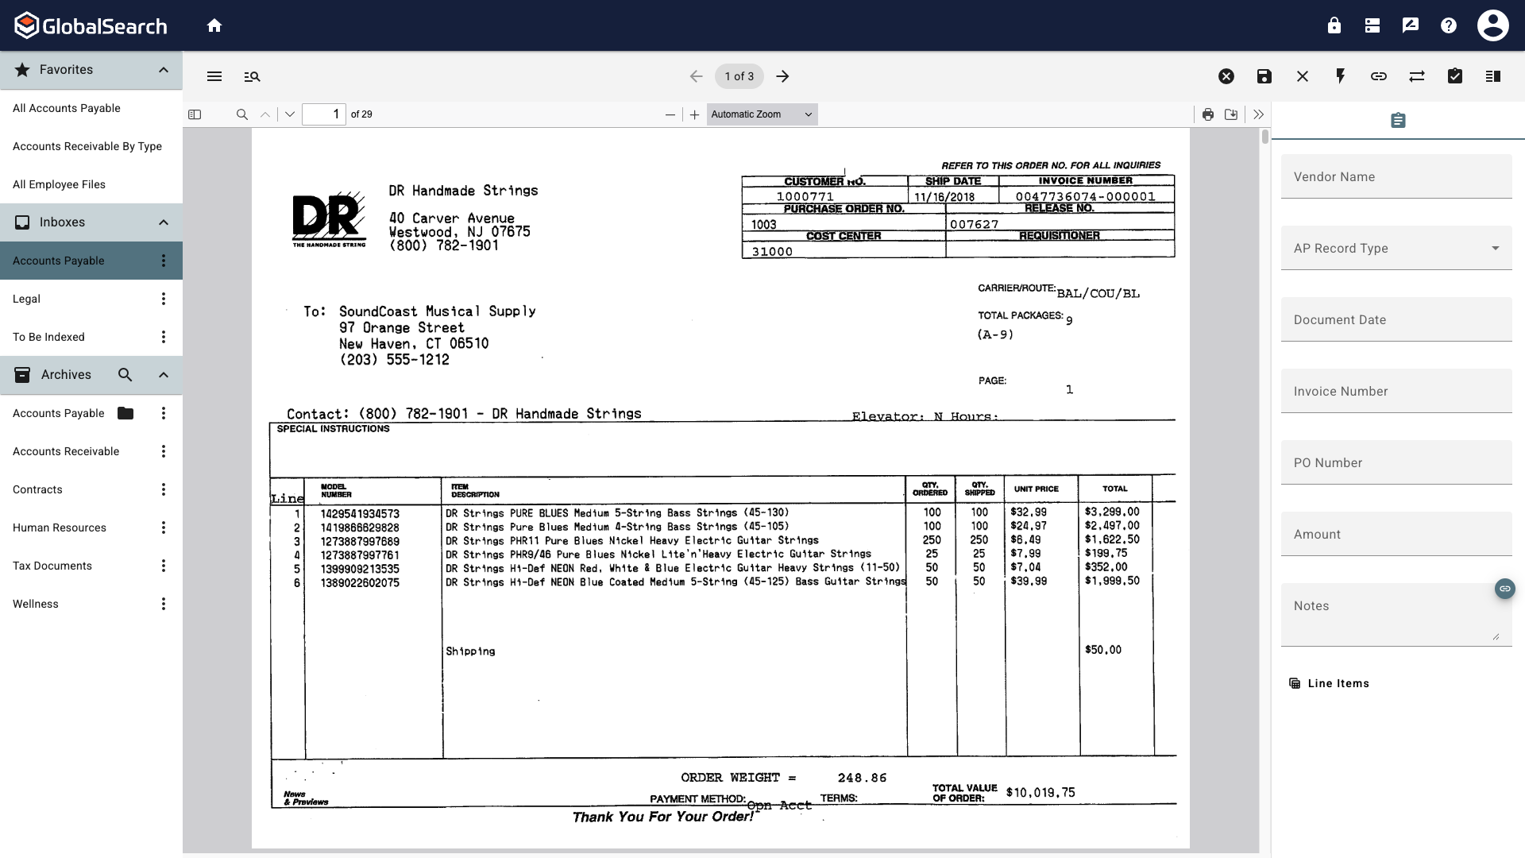Screen dimensions: 1525x858
Task: Collapse the Favorites section
Action: click(163, 70)
